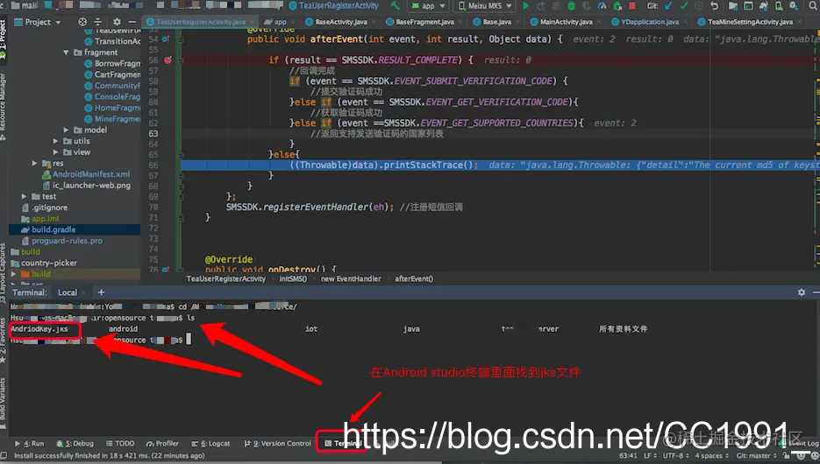Open the Debug tool window
Viewport: 820px width, 464px height.
click(x=75, y=444)
